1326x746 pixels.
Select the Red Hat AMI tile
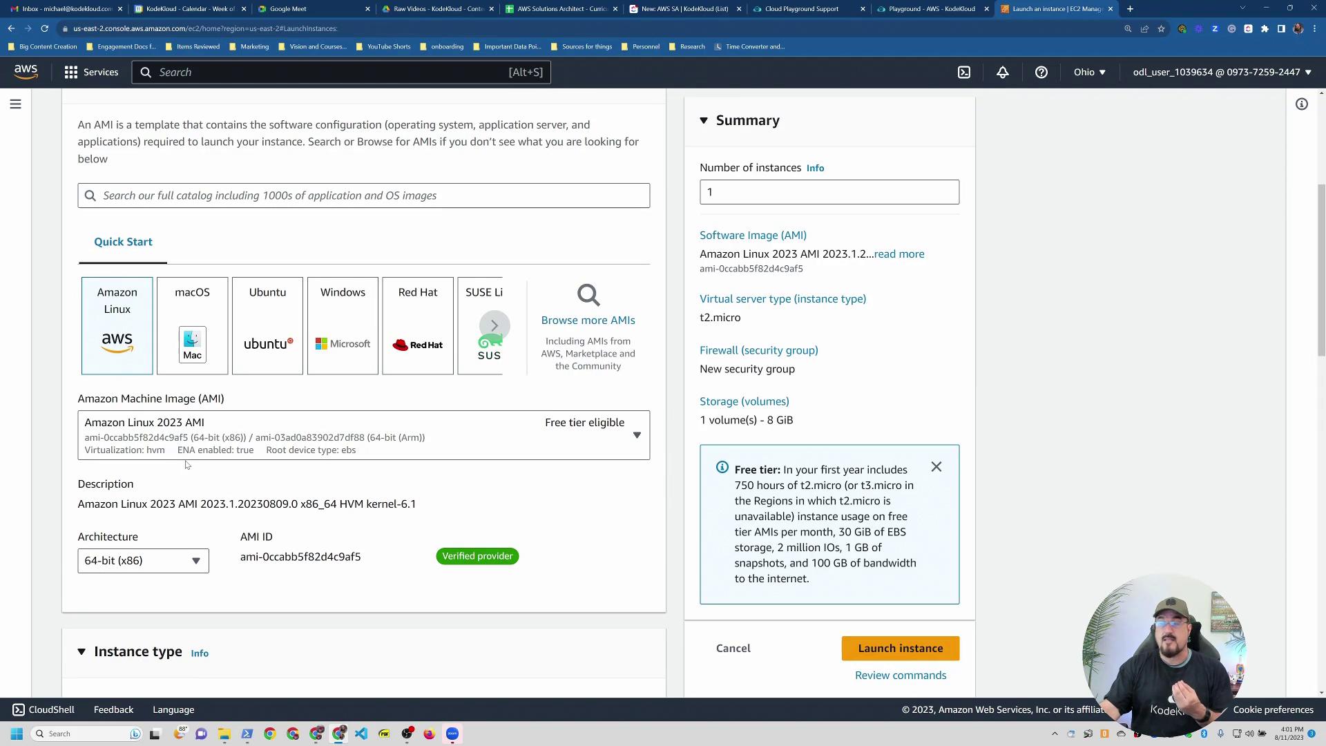click(x=418, y=325)
